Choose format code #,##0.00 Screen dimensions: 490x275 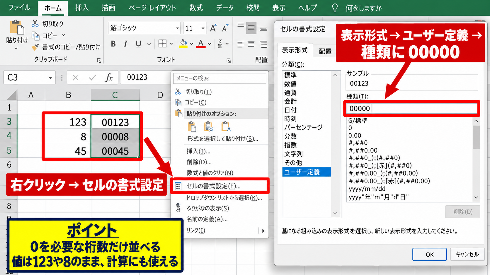(363, 150)
